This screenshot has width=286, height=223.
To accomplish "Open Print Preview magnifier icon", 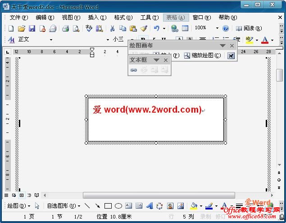I will click(x=76, y=28).
